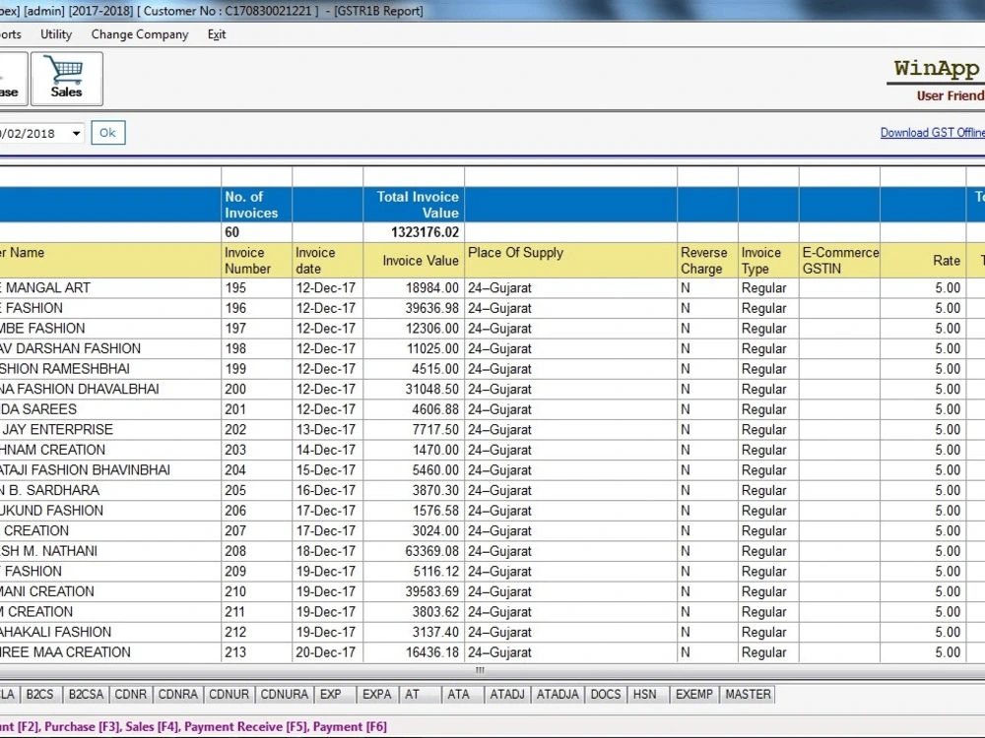Switch to the ATADJA tab
The height and width of the screenshot is (738, 985).
(x=558, y=694)
